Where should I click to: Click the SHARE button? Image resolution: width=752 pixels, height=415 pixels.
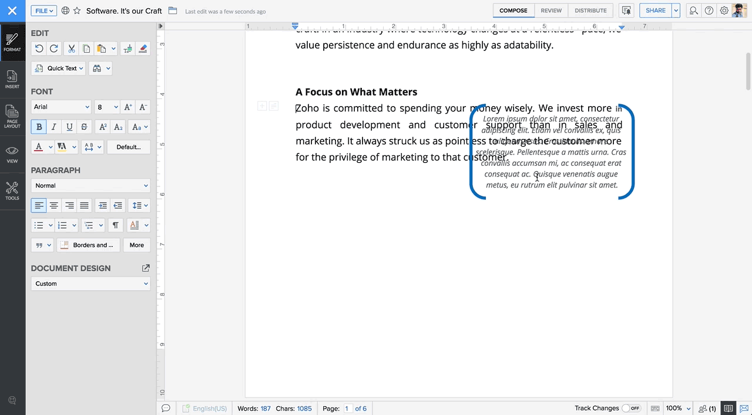point(656,11)
